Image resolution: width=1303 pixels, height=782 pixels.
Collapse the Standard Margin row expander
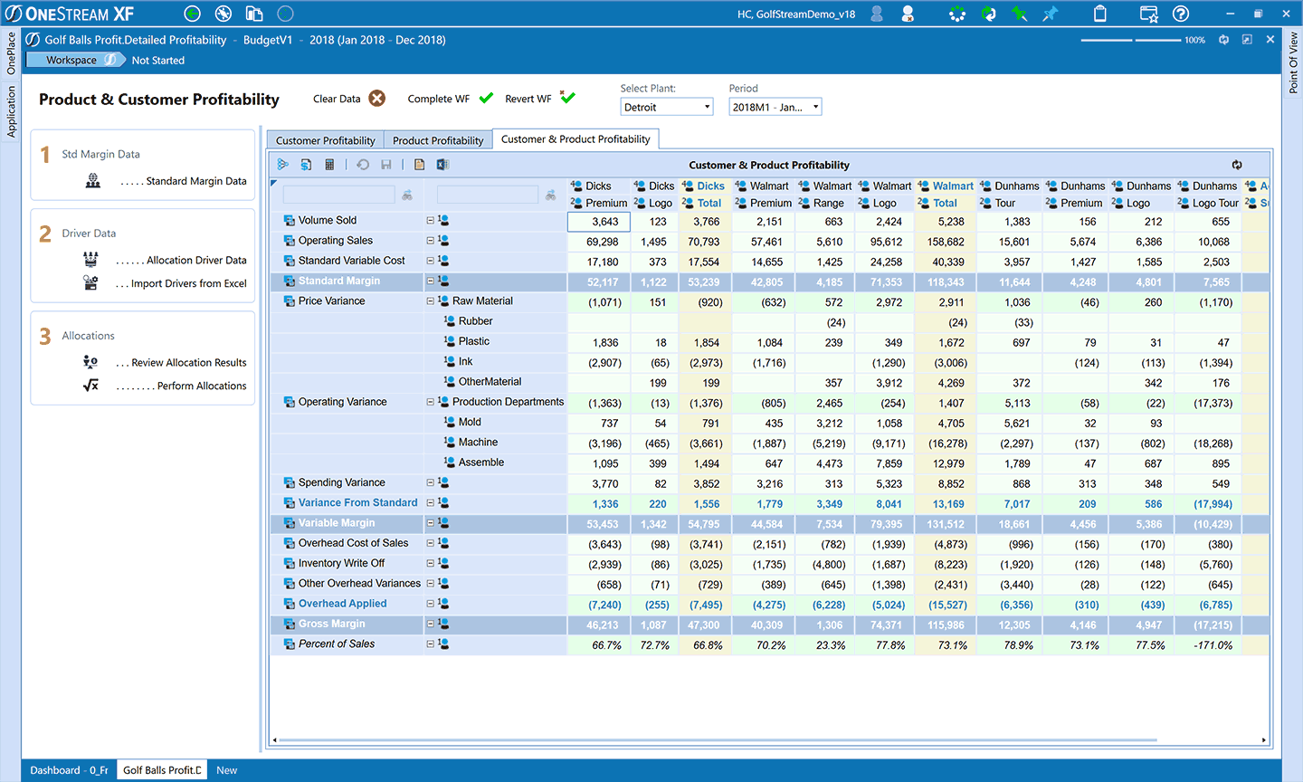[431, 281]
